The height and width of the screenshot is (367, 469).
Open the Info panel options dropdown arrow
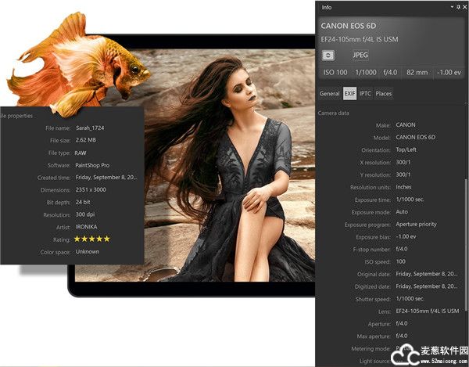click(x=451, y=7)
